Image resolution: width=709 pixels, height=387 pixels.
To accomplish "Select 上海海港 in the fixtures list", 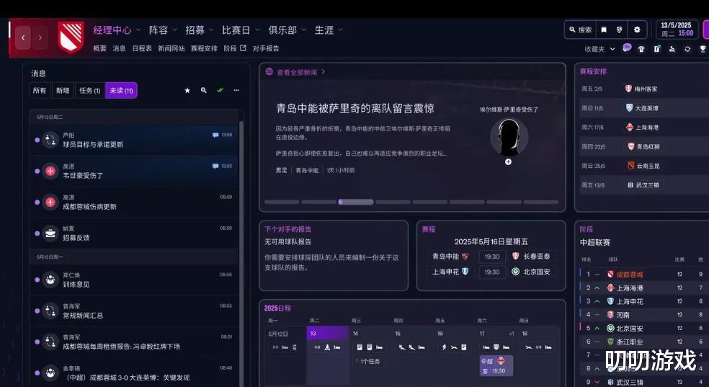I will (647, 128).
